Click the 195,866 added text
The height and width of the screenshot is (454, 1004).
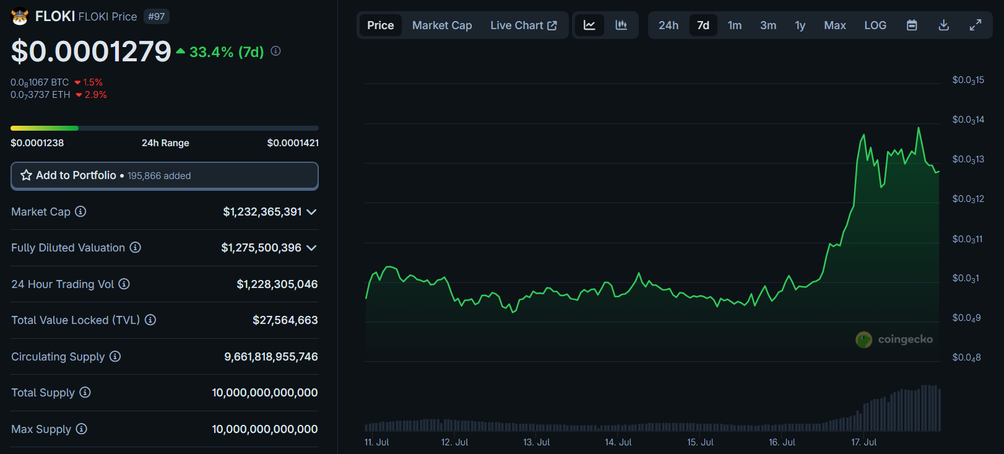pos(159,176)
